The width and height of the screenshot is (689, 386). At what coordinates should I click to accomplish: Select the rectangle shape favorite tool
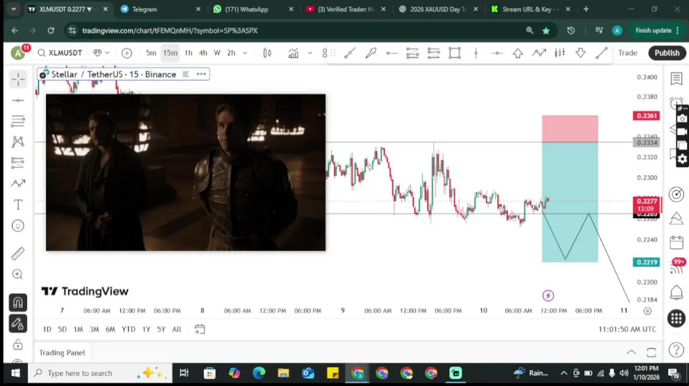pyautogui.click(x=455, y=53)
